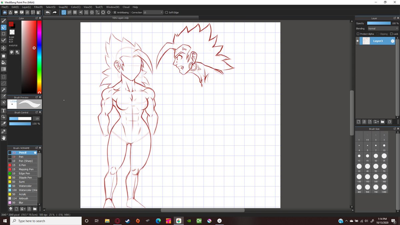
Task: Open the Filter menu
Action: (x=38, y=7)
